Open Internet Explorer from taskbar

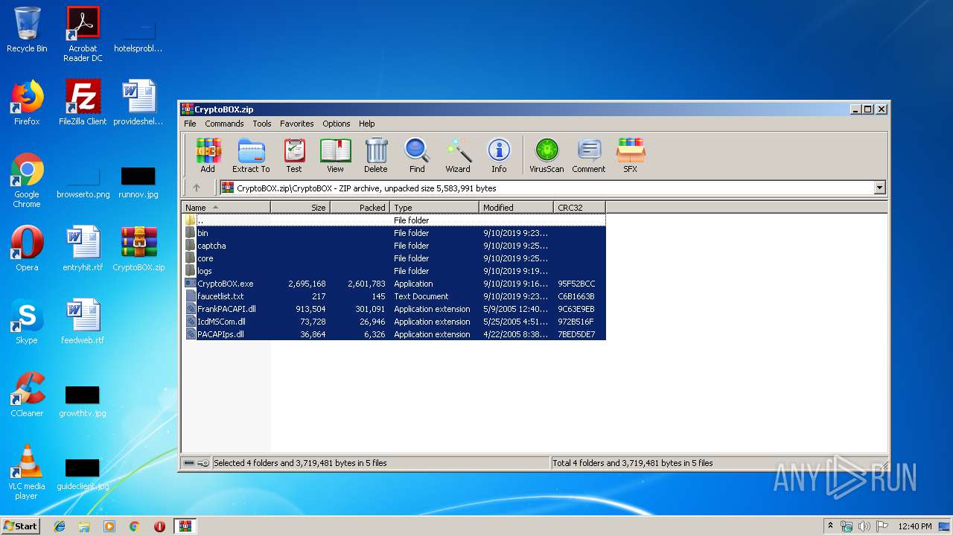pos(60,526)
